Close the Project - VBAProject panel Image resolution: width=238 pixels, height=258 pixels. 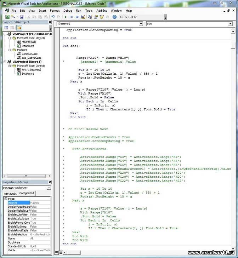click(50, 22)
